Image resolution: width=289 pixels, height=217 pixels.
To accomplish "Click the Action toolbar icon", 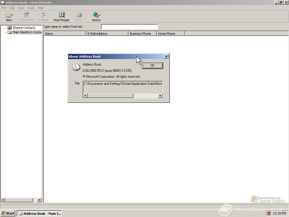I will (96, 15).
